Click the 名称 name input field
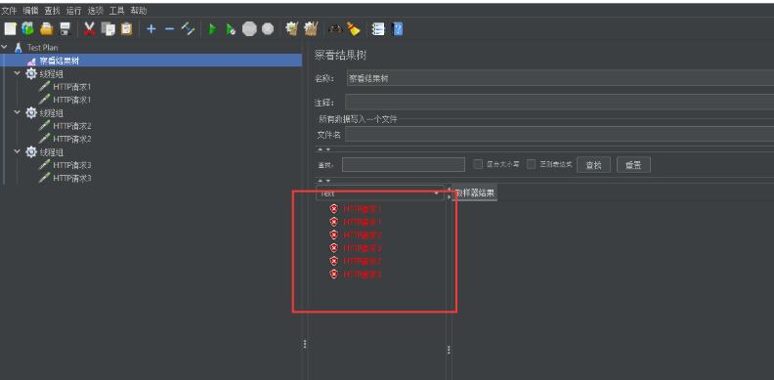774x380 pixels. coord(560,78)
